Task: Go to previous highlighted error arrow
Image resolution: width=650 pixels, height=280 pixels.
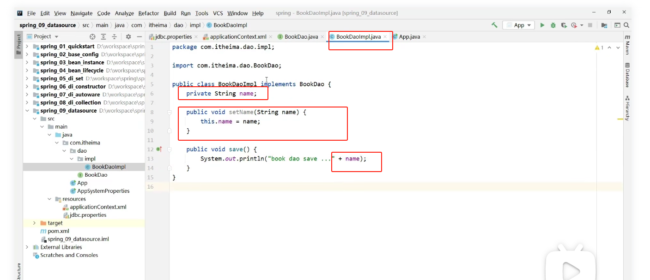Action: (609, 48)
